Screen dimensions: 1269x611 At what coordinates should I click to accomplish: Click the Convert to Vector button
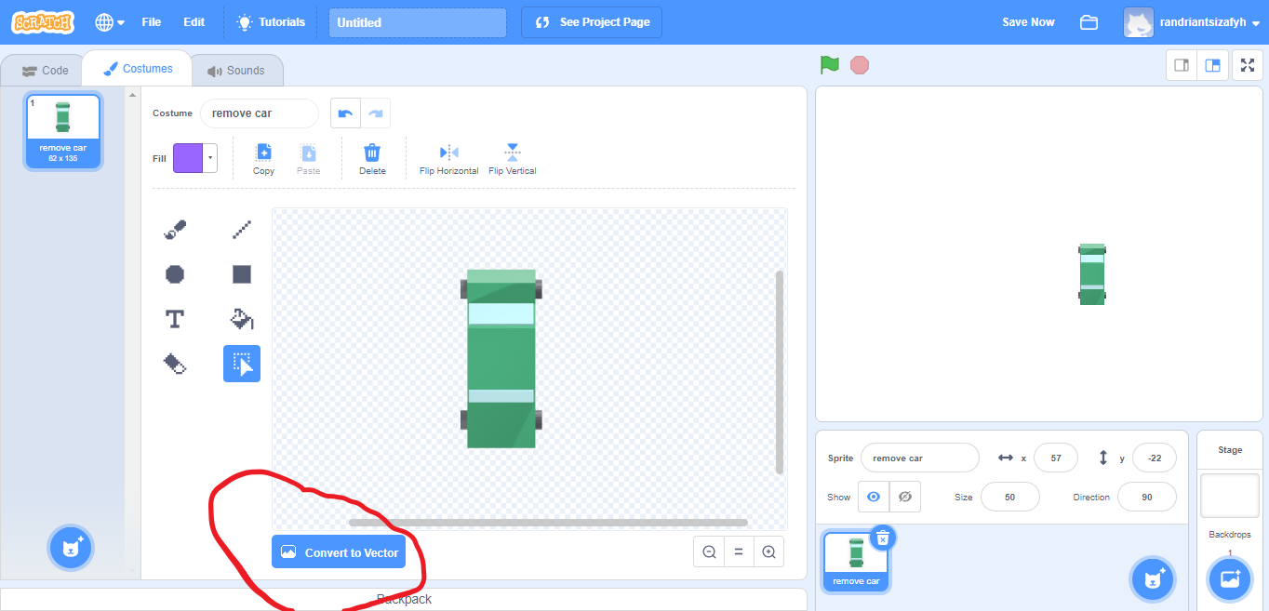(339, 551)
